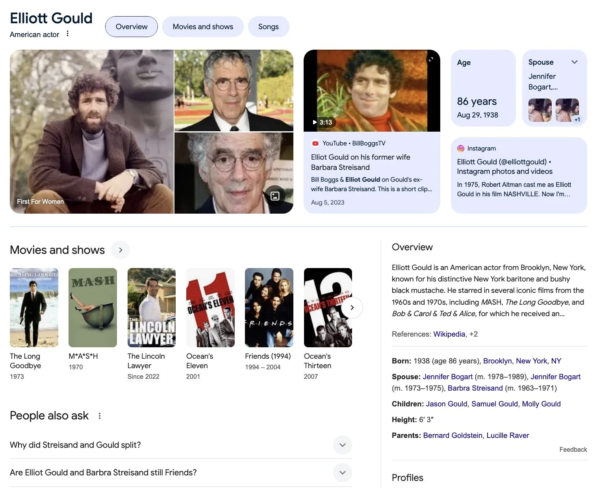
Task: Follow the Brooklyn, New York, NY link
Action: pyautogui.click(x=522, y=361)
